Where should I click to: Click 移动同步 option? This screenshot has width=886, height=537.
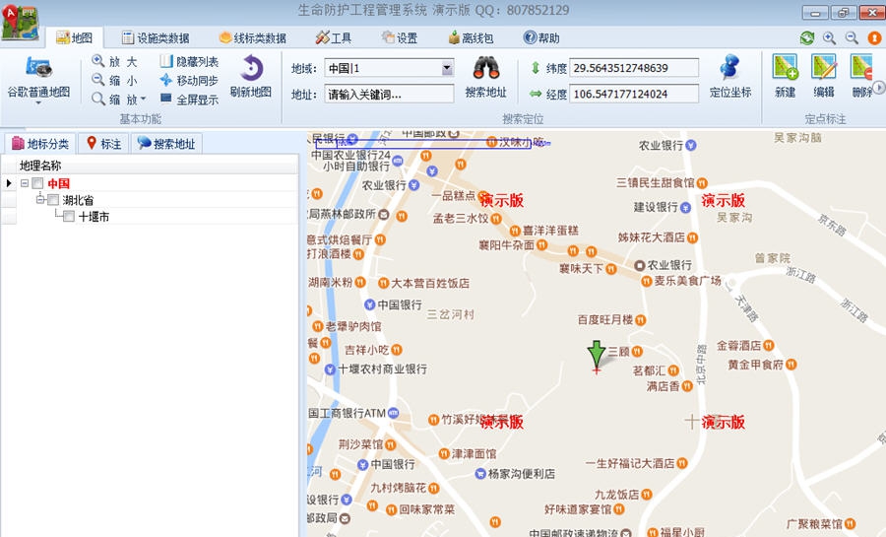[189, 80]
